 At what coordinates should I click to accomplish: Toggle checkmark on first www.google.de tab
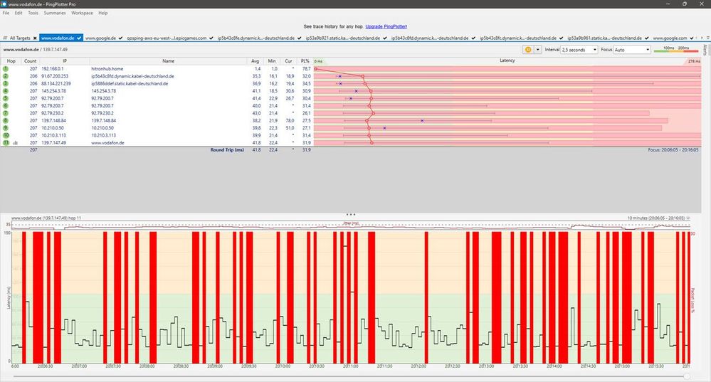point(122,38)
